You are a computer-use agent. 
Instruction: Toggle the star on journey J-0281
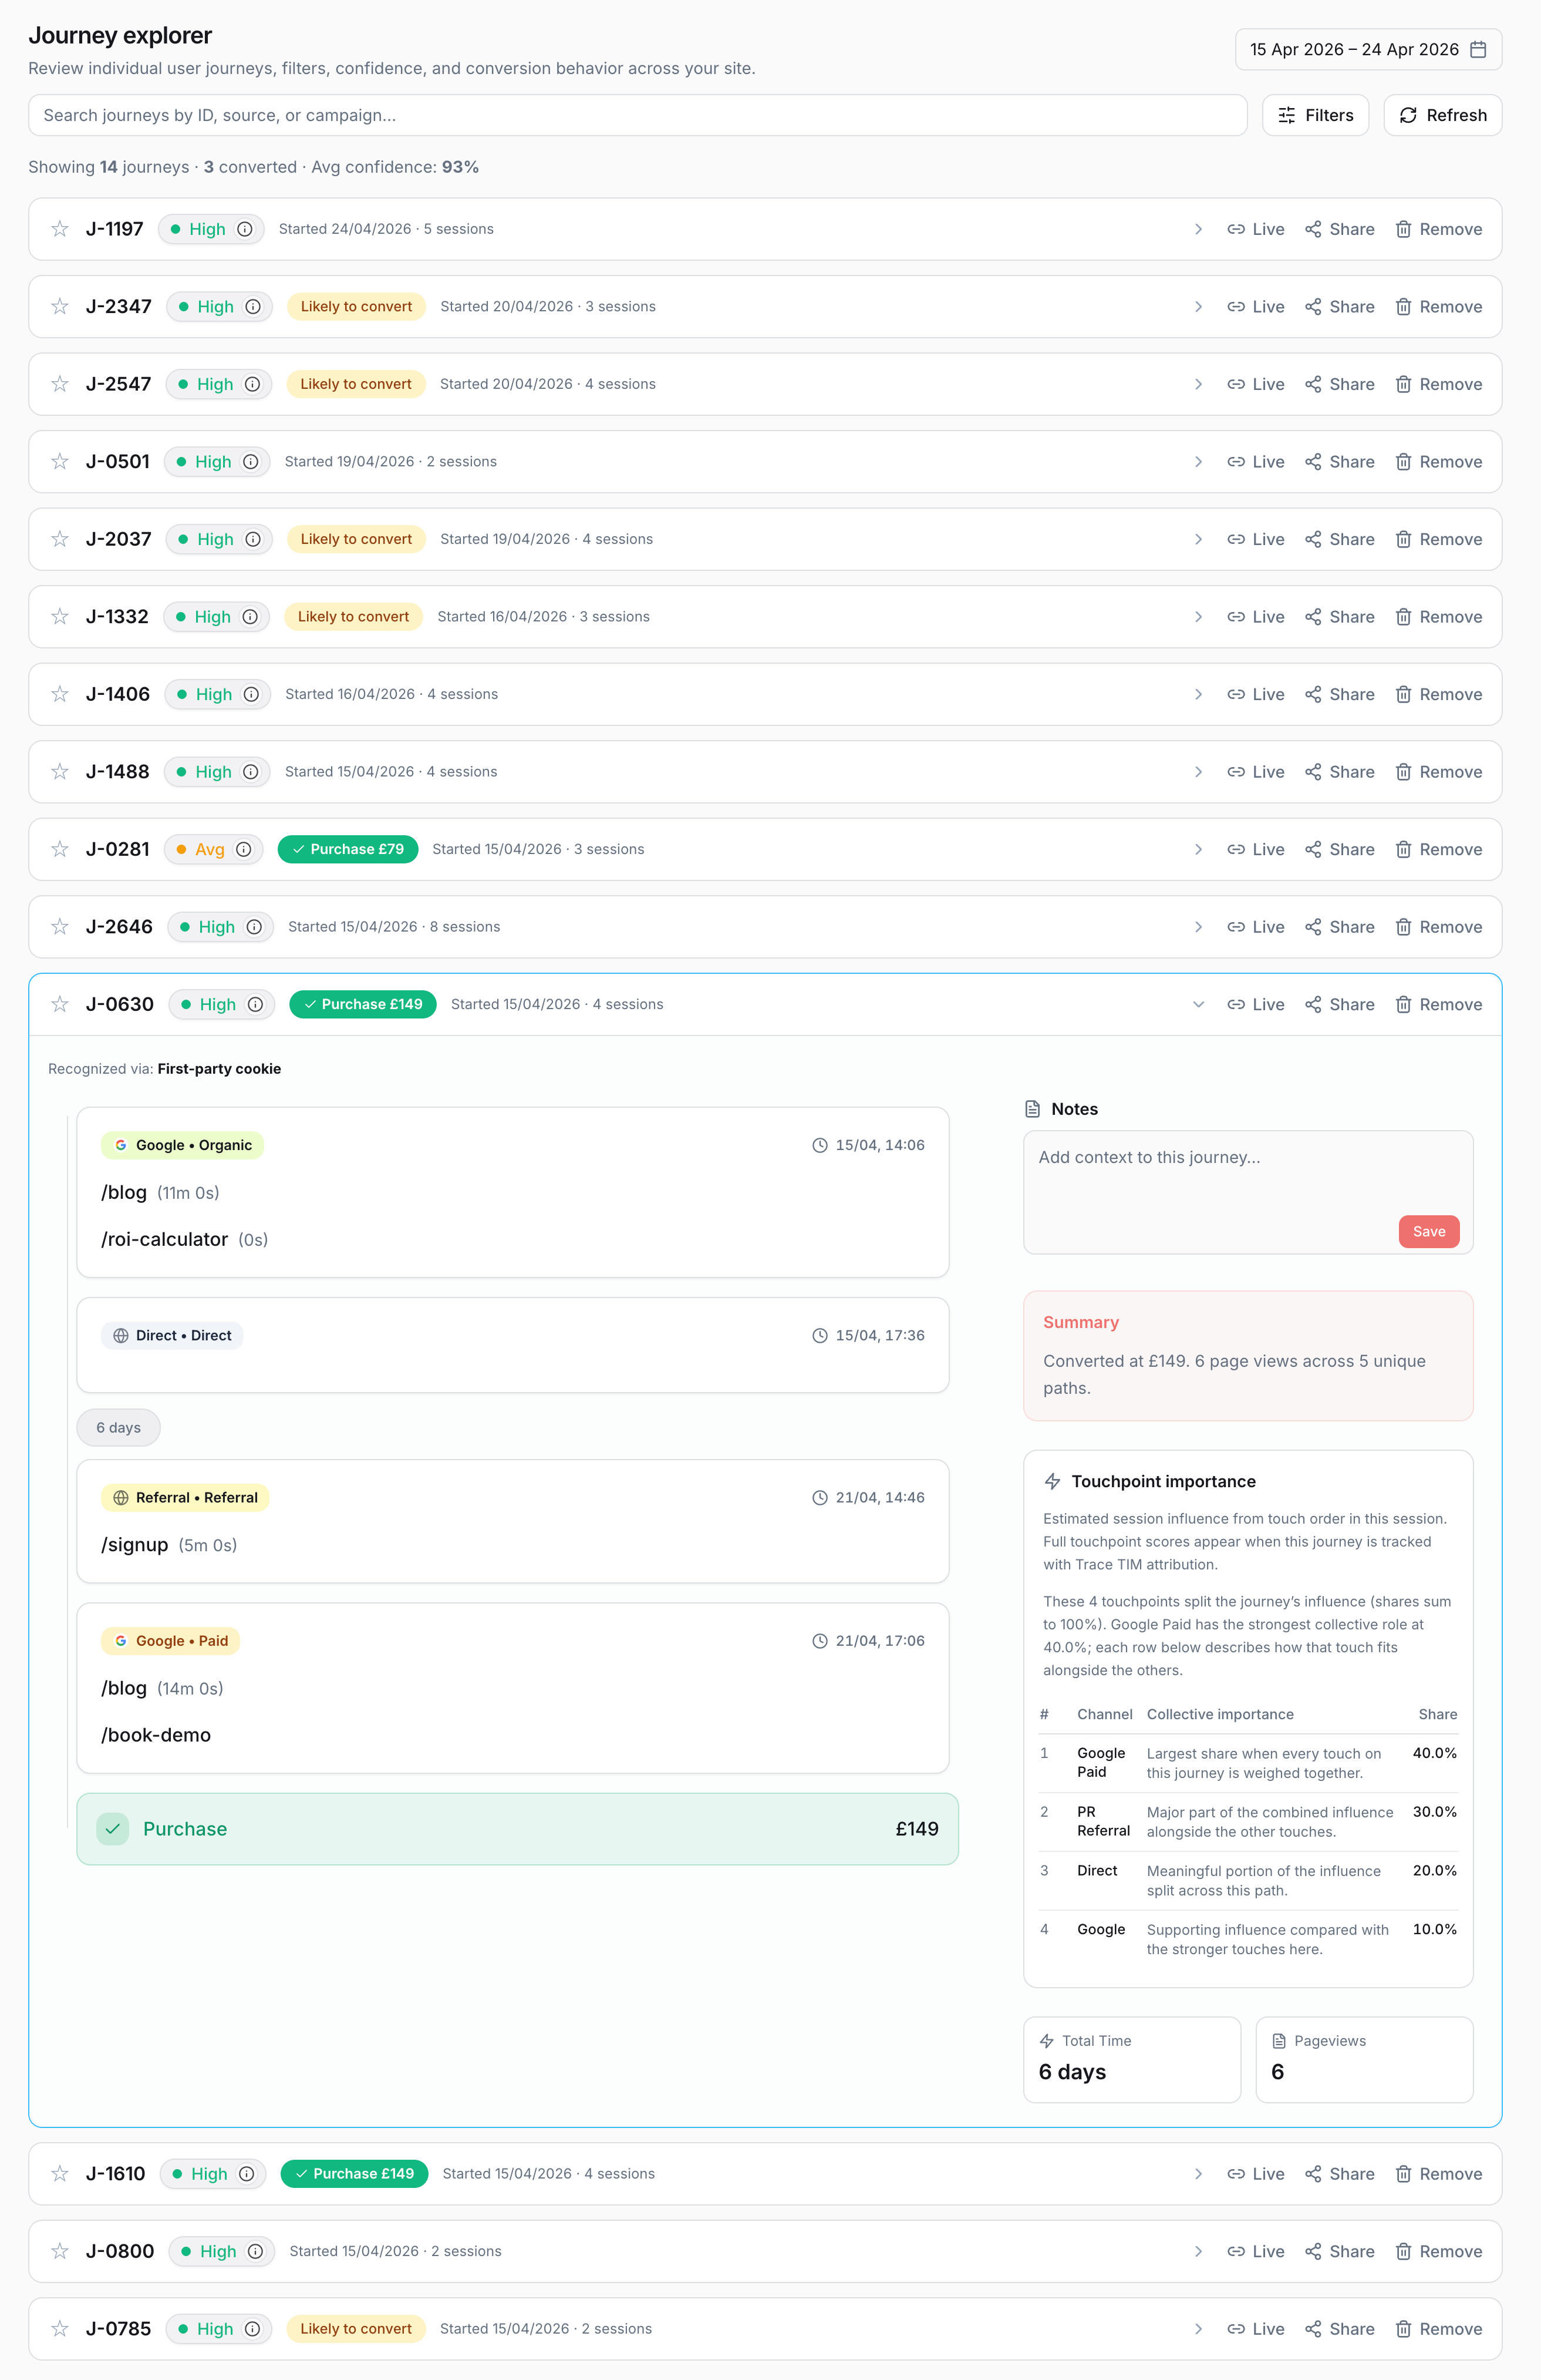click(59, 848)
